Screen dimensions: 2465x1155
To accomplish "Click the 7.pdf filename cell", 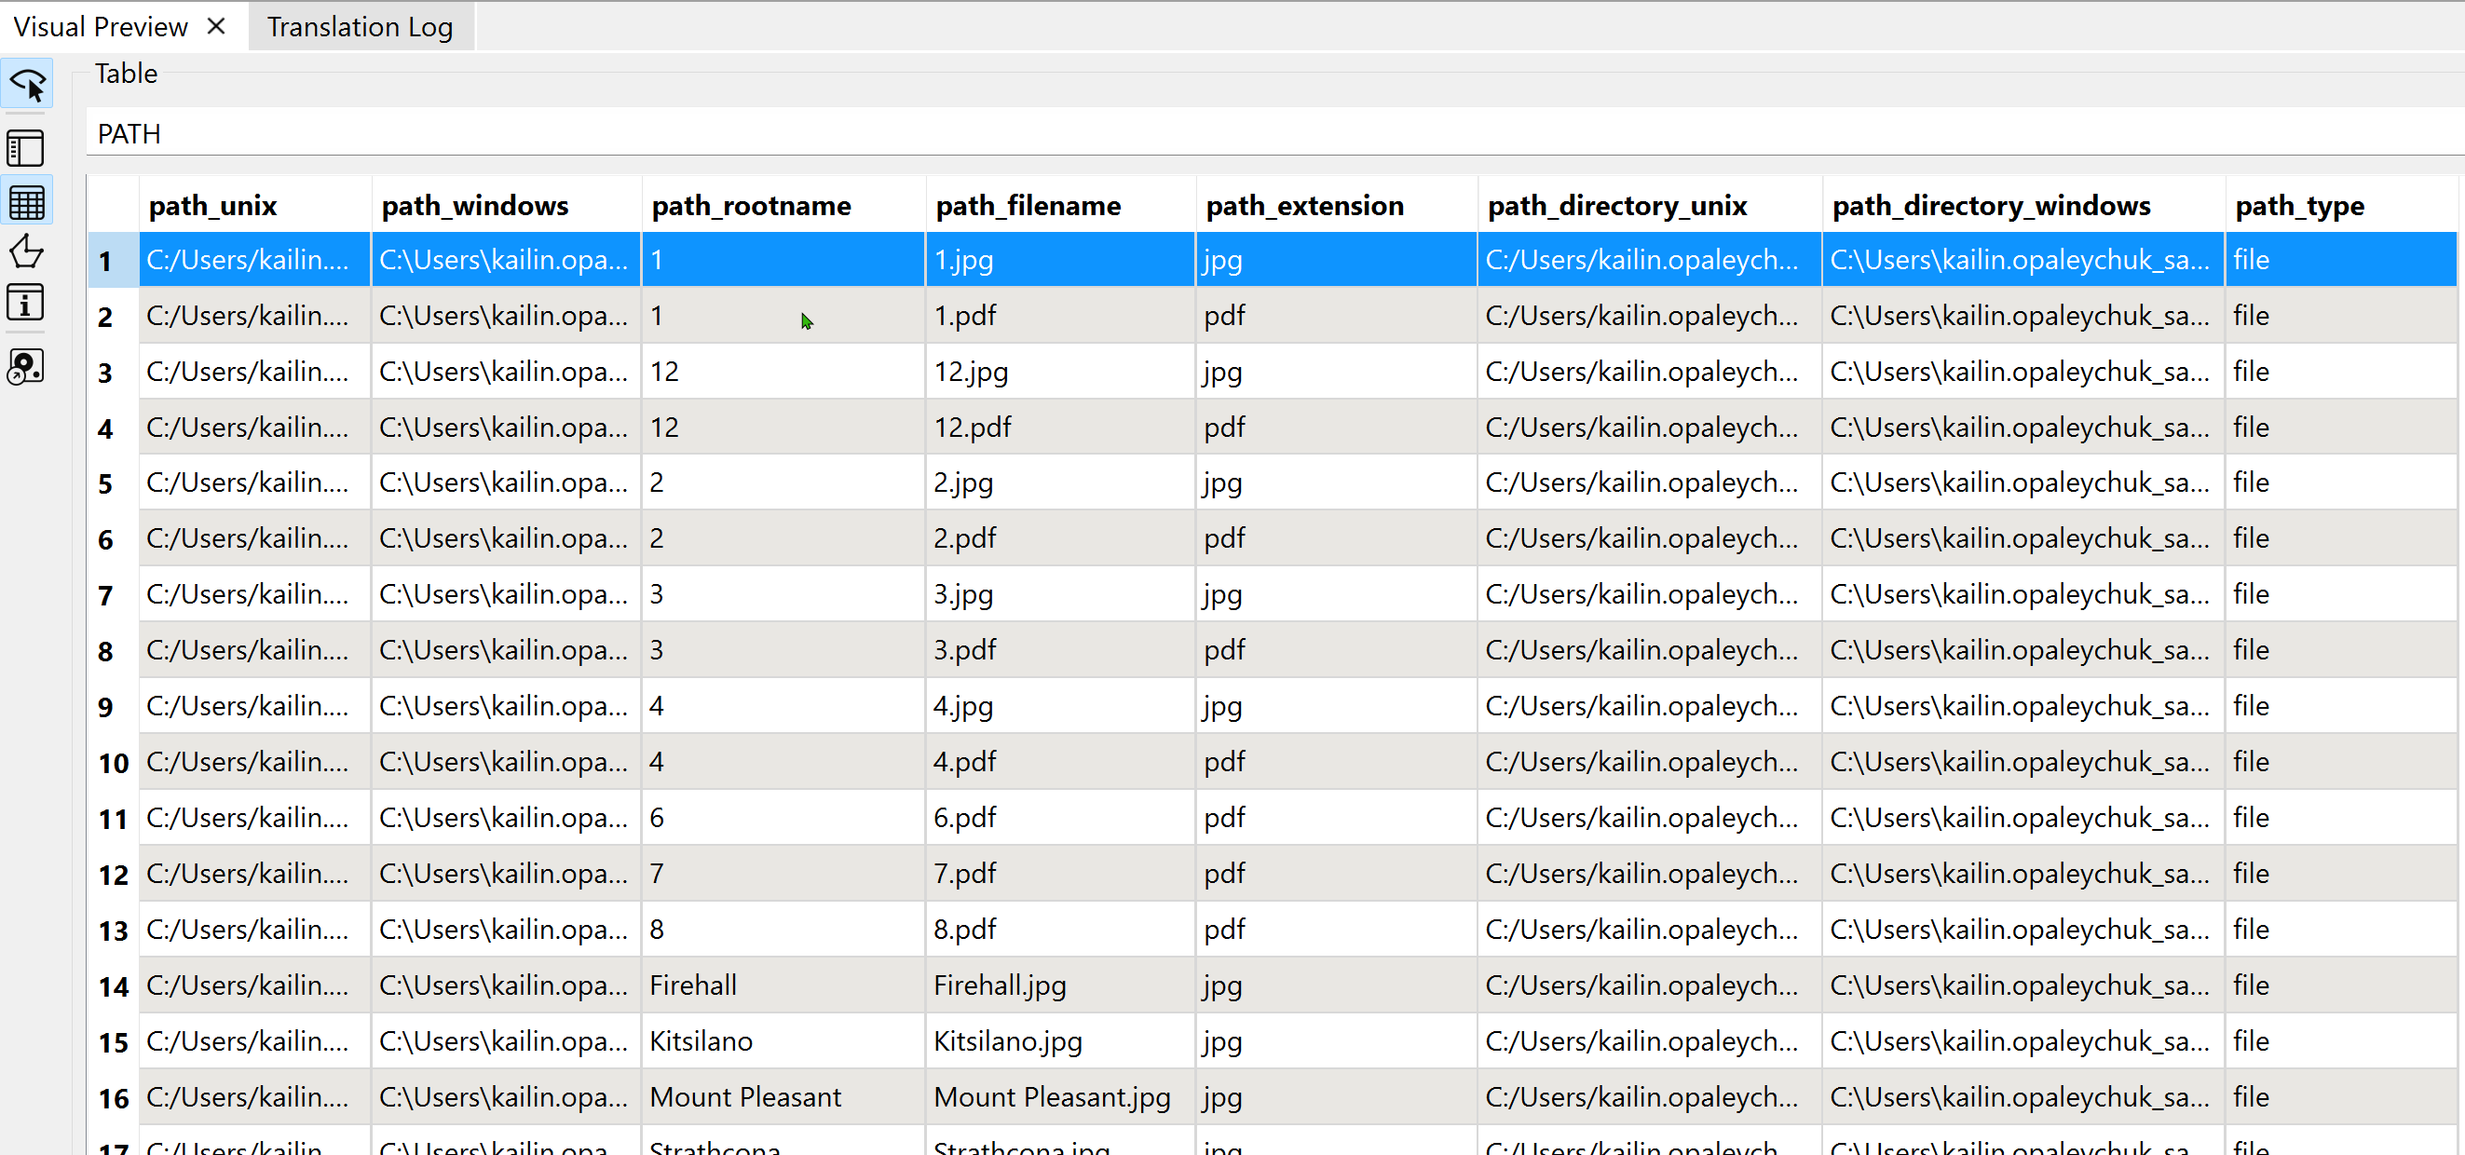I will tap(1060, 873).
